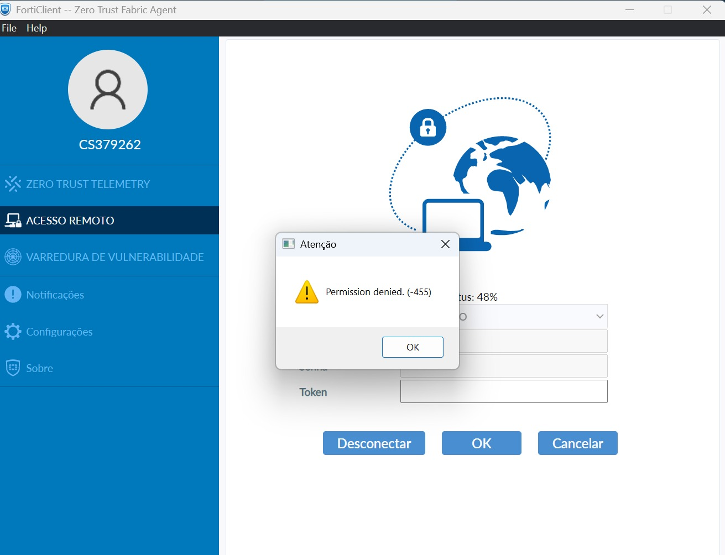This screenshot has width=725, height=555.
Task: Click the status 48% progress text
Action: 479,297
